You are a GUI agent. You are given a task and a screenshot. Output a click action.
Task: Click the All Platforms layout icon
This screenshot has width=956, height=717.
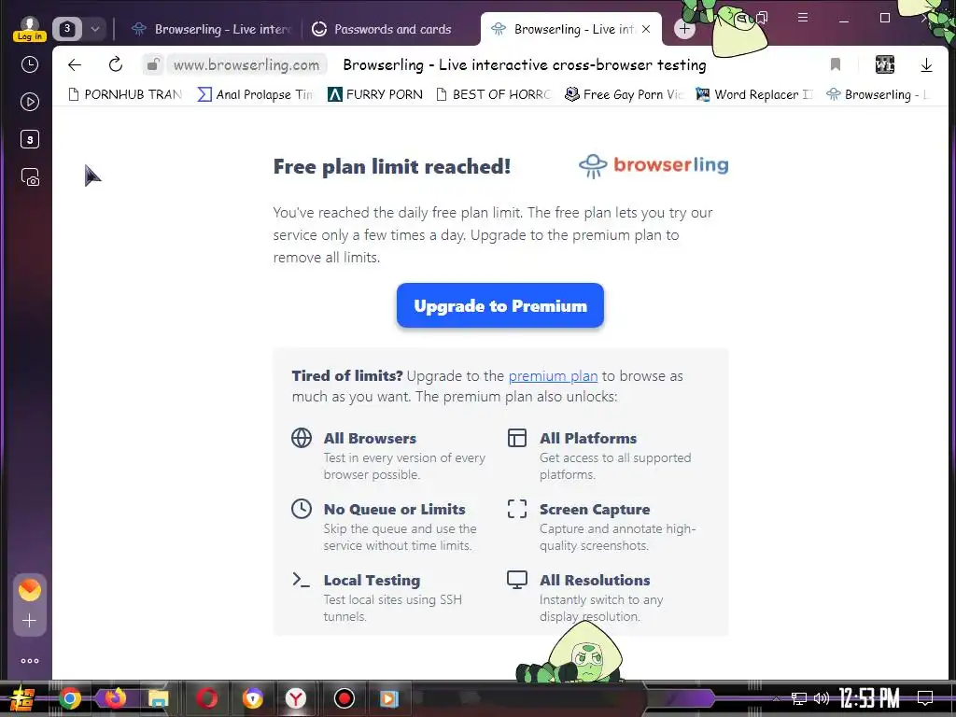(517, 438)
